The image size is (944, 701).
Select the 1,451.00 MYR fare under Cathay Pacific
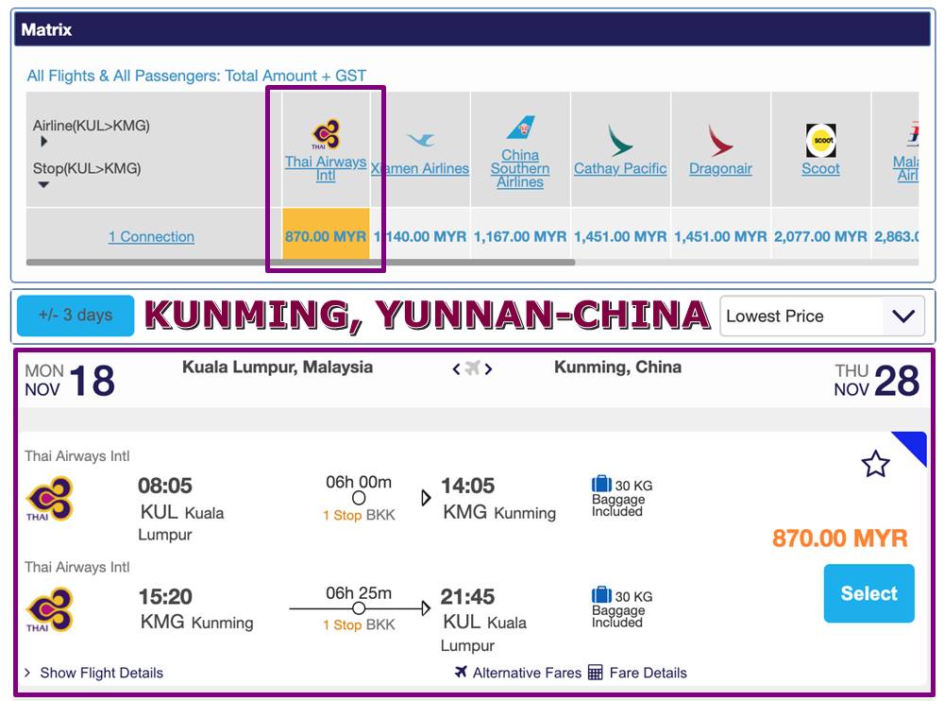(x=620, y=237)
